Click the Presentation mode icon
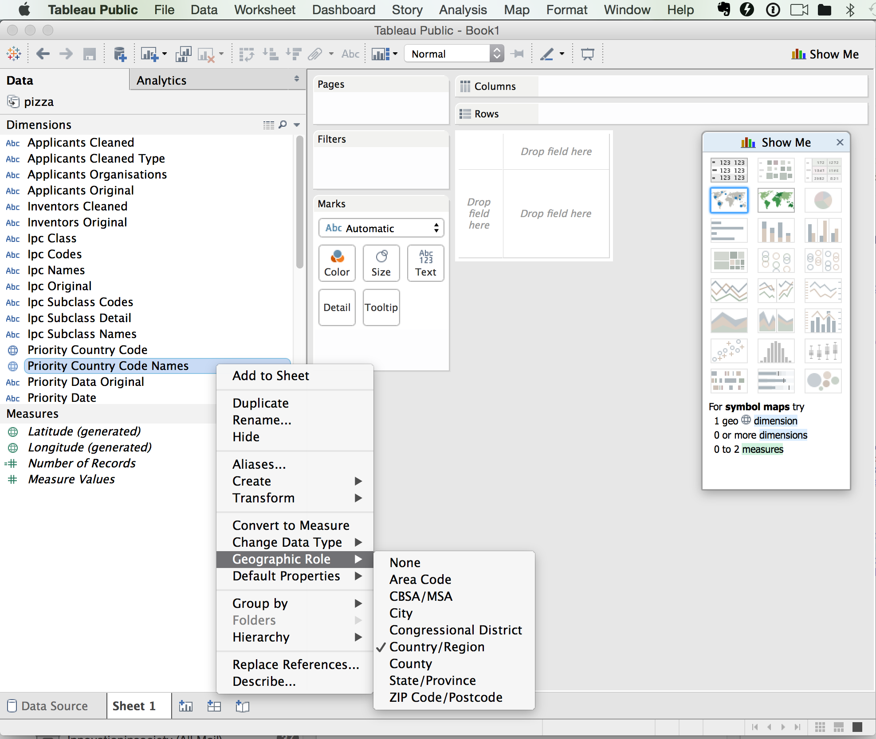The width and height of the screenshot is (876, 739). tap(588, 54)
